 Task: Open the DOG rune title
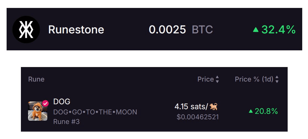tap(62, 102)
